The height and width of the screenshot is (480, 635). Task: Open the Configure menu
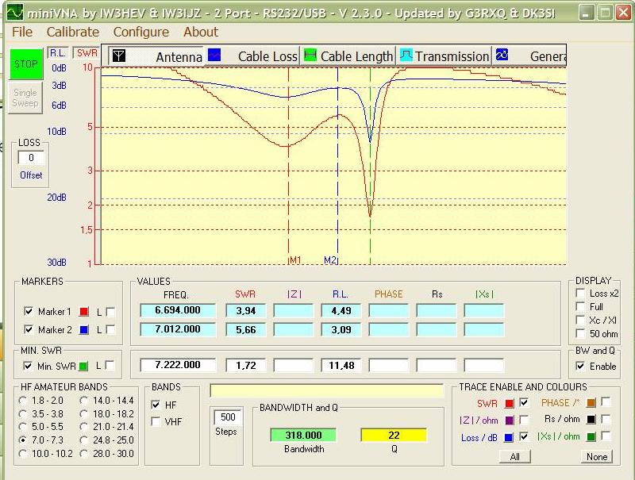pyautogui.click(x=141, y=32)
